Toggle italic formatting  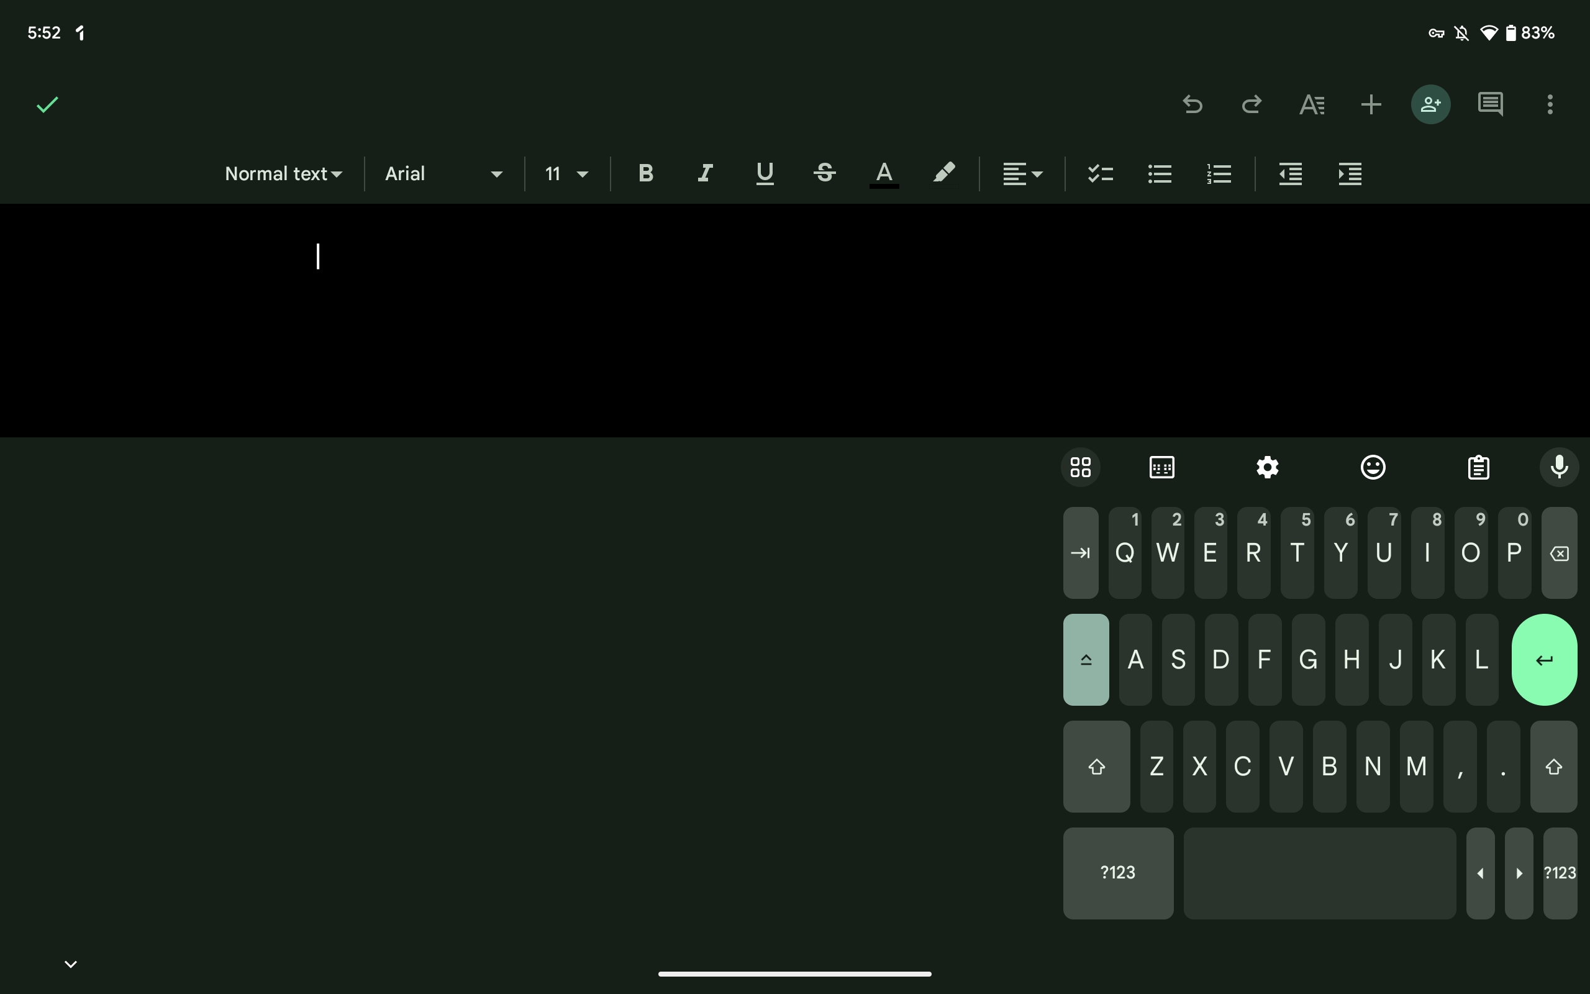704,173
